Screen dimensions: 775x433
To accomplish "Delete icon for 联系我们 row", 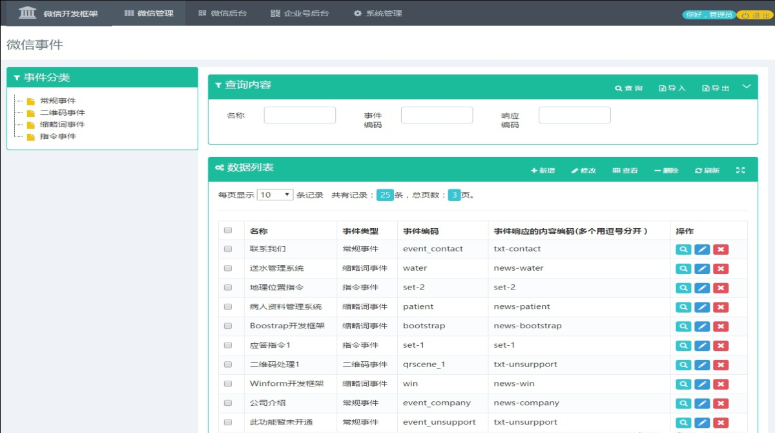I will [721, 249].
